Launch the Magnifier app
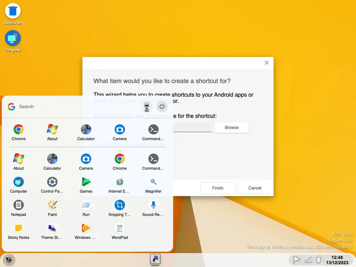 153,185
